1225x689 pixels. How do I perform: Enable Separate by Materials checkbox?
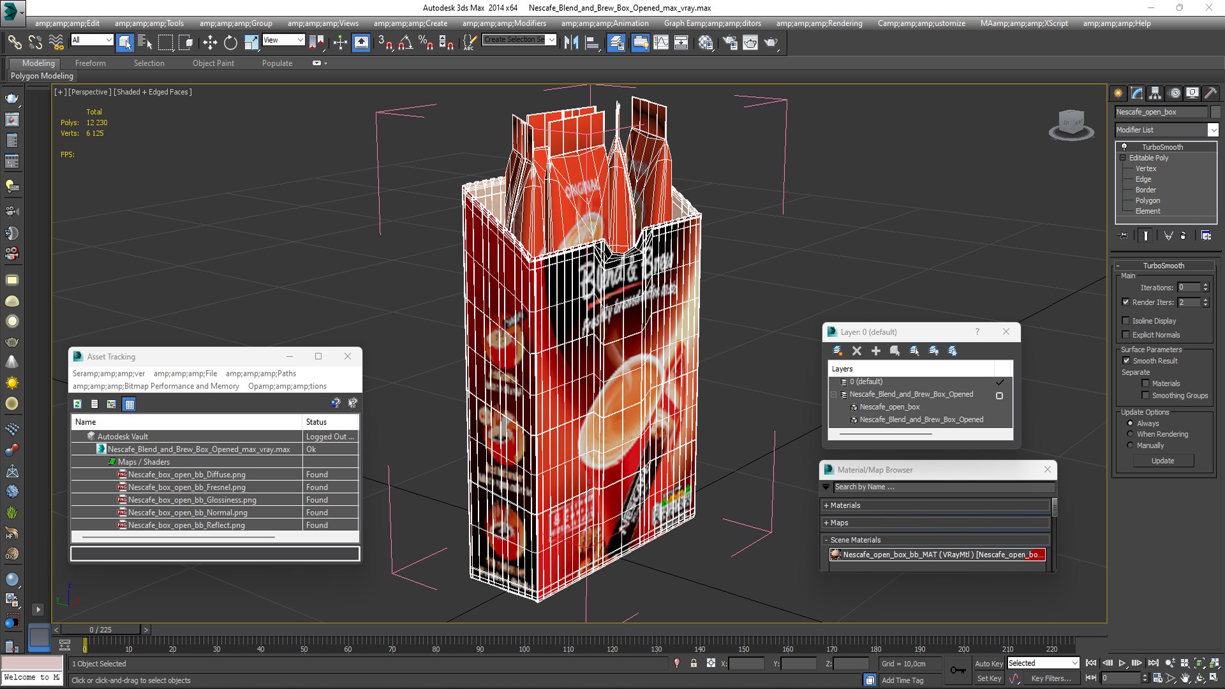tap(1145, 383)
